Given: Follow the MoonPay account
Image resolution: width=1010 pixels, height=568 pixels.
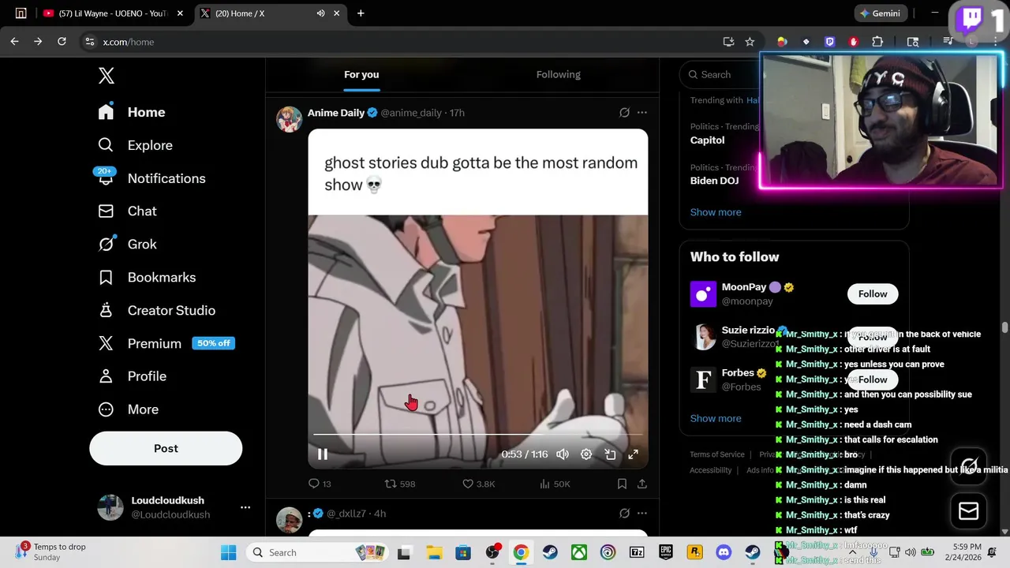Looking at the screenshot, I should coord(873,293).
